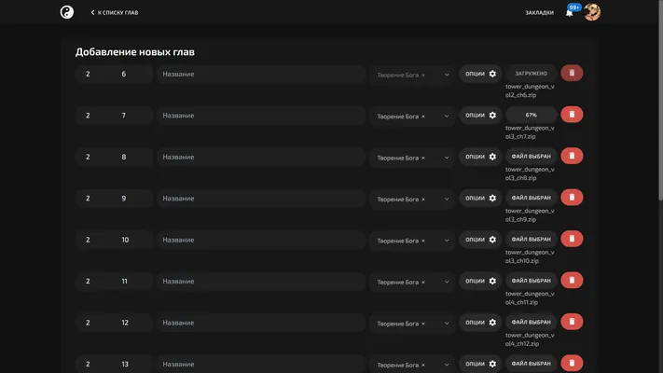Viewport: 663px width, 373px height.
Task: Open user avatar profile menu
Action: [592, 12]
